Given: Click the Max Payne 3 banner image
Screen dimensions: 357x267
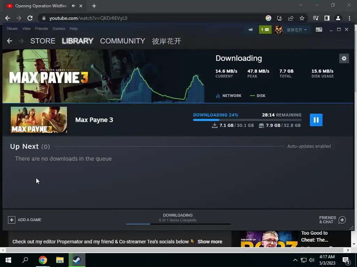Looking at the screenshot, I should coord(104,76).
